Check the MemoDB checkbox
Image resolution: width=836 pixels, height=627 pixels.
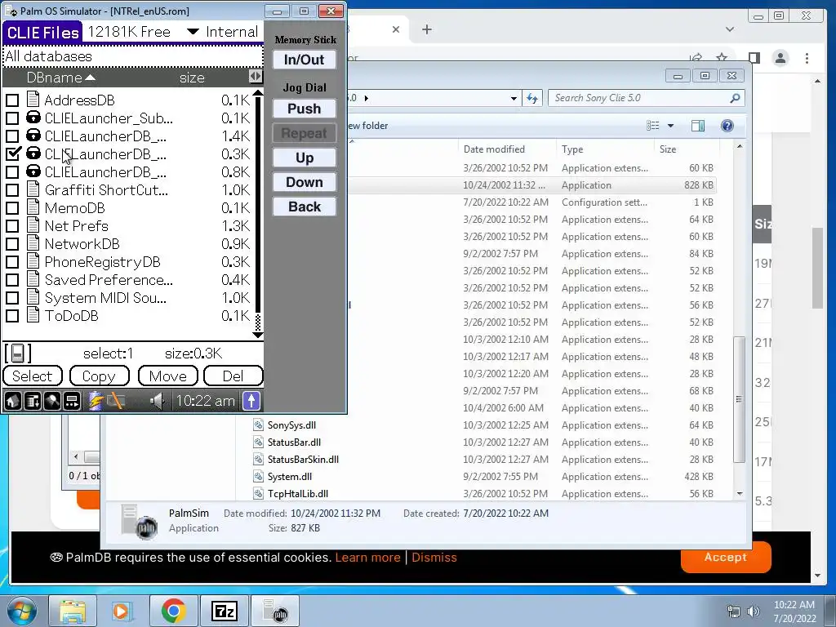click(x=12, y=208)
